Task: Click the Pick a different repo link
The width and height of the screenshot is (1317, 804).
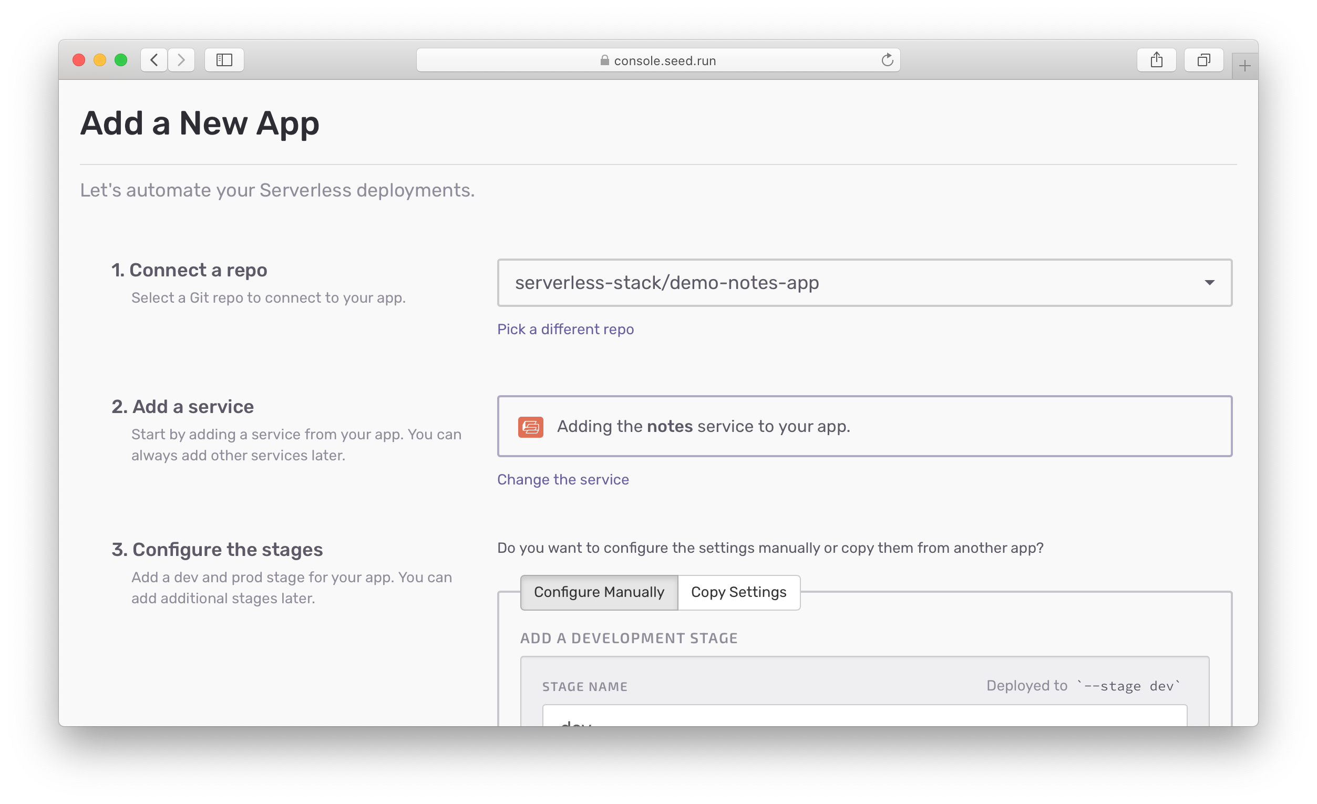Action: [565, 329]
